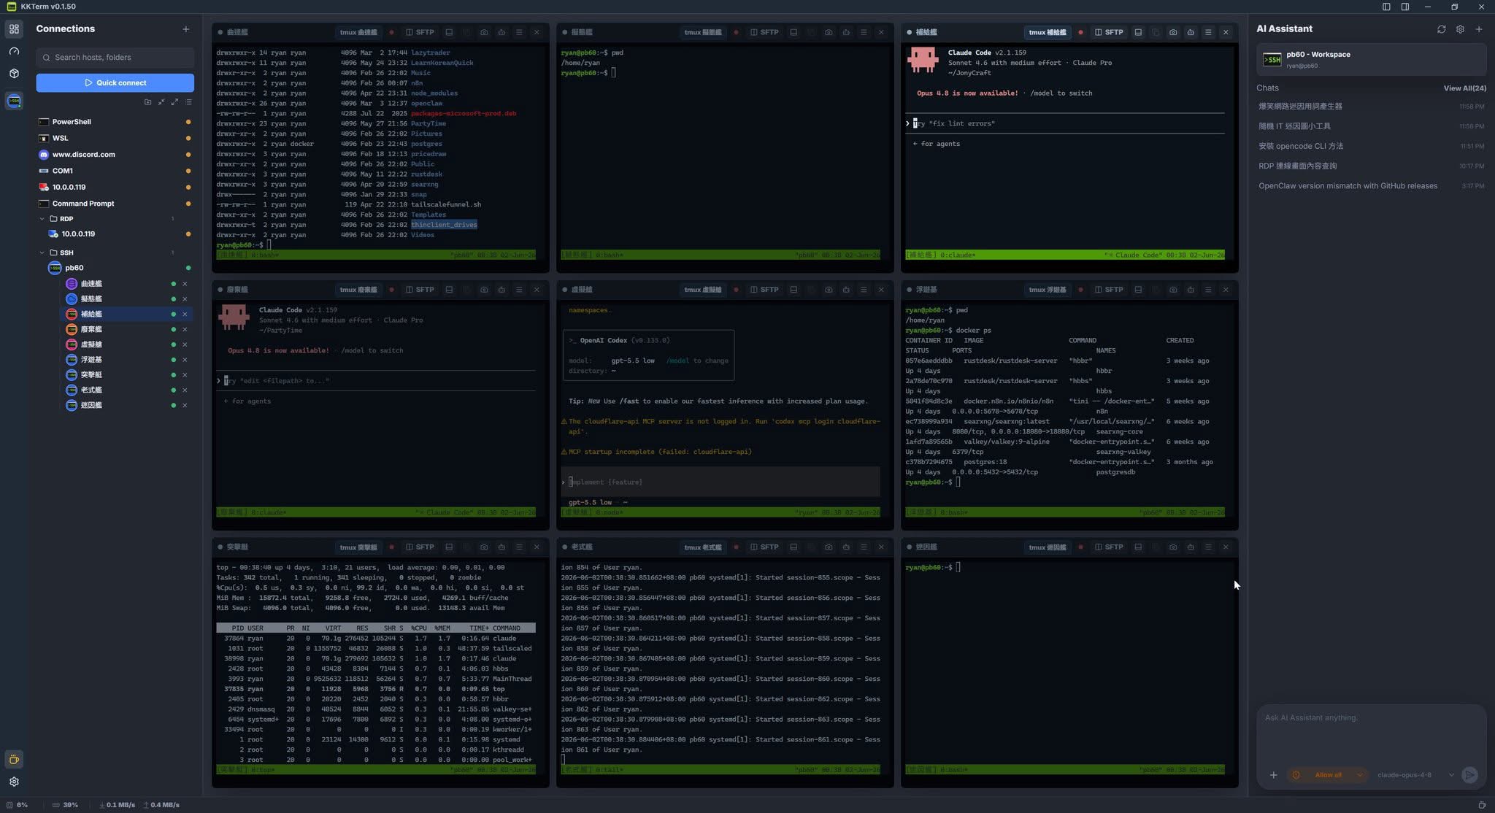This screenshot has height=813, width=1495.
Task: Open the cube package icon in left sidebar
Action: tap(14, 74)
